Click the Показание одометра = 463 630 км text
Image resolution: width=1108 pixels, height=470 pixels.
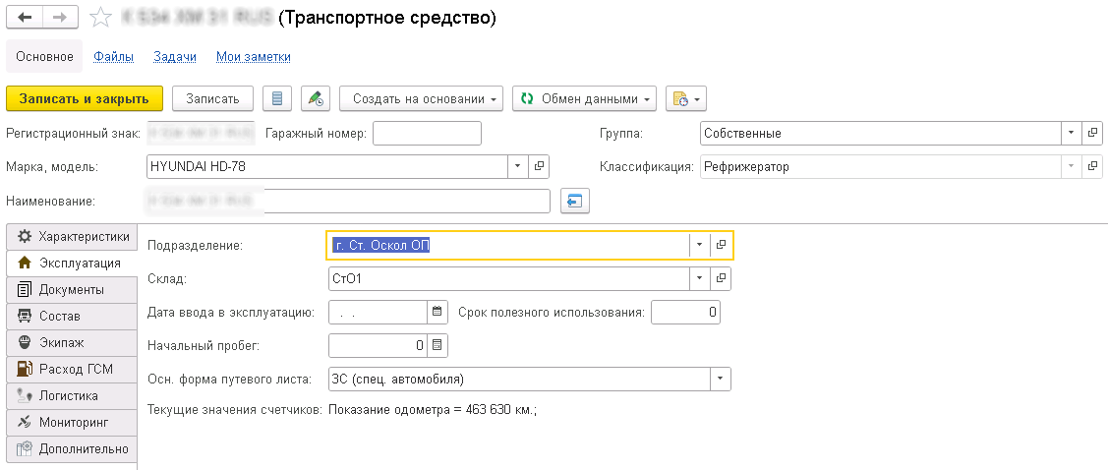point(434,409)
